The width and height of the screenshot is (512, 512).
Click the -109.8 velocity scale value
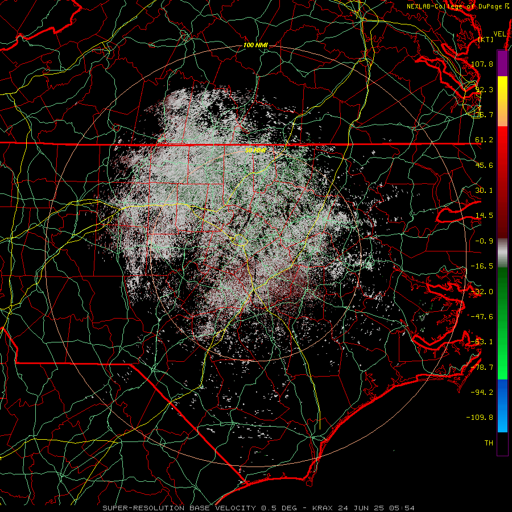(x=480, y=417)
